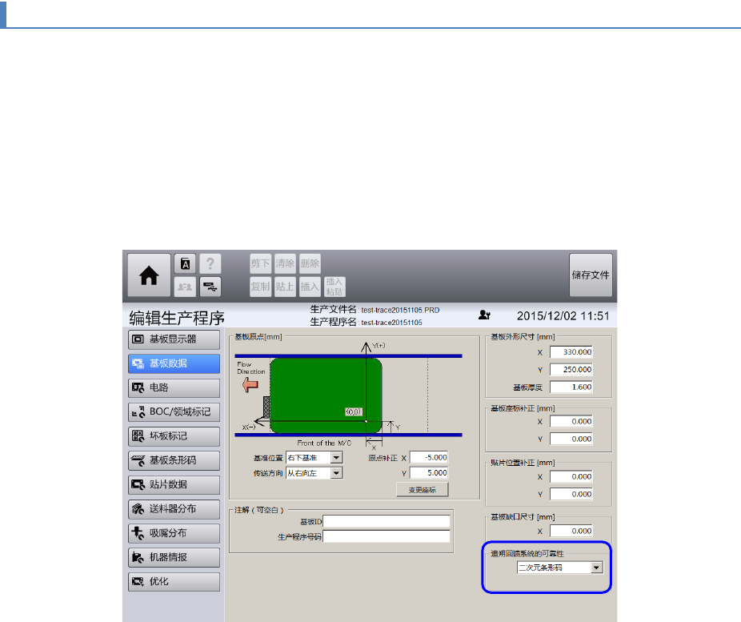Click the 基板外形尺寸 X field
The width and height of the screenshot is (741, 622).
[571, 352]
